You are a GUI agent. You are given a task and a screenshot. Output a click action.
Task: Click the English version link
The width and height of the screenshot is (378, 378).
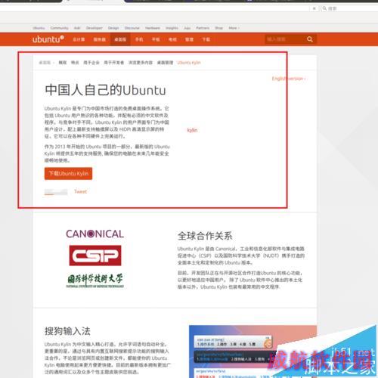coord(289,79)
